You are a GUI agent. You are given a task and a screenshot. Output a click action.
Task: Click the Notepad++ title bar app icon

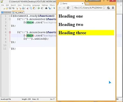(2, 1)
